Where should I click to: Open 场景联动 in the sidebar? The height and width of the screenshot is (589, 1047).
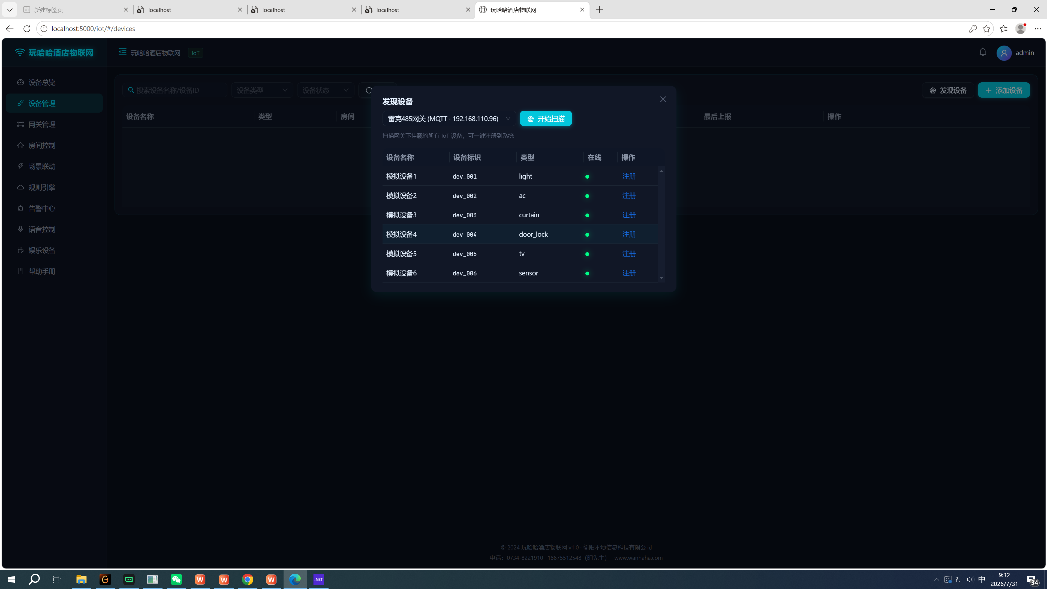point(55,166)
